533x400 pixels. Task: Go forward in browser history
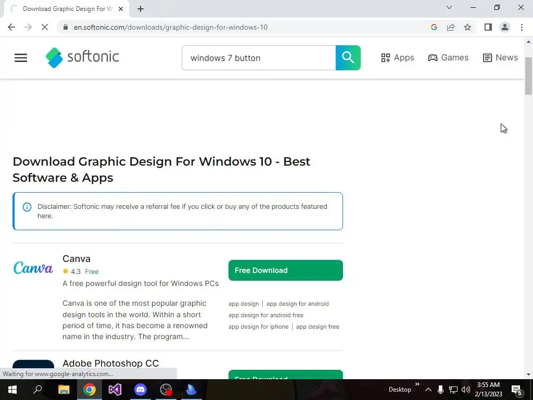[28, 27]
